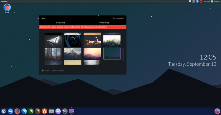The image size is (221, 115).
Task: Switch to the Wallpapers tab
Action: pyautogui.click(x=60, y=23)
